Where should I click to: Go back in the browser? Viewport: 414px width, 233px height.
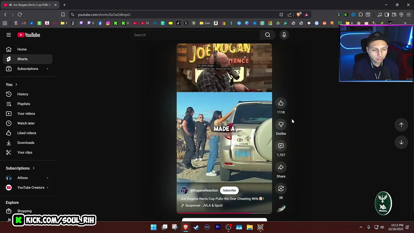click(5, 15)
